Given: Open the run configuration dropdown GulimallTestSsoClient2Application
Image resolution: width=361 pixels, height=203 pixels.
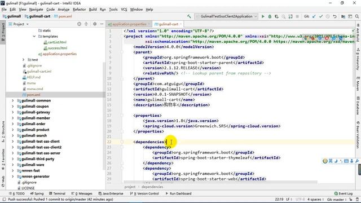Looking at the screenshot, I should click(x=226, y=16).
